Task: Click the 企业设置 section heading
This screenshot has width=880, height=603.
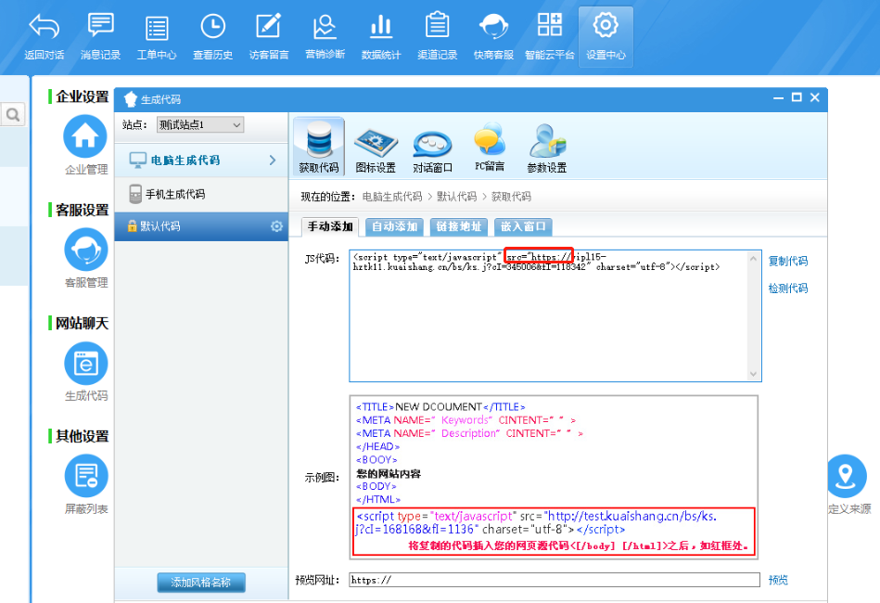Action: 82,96
